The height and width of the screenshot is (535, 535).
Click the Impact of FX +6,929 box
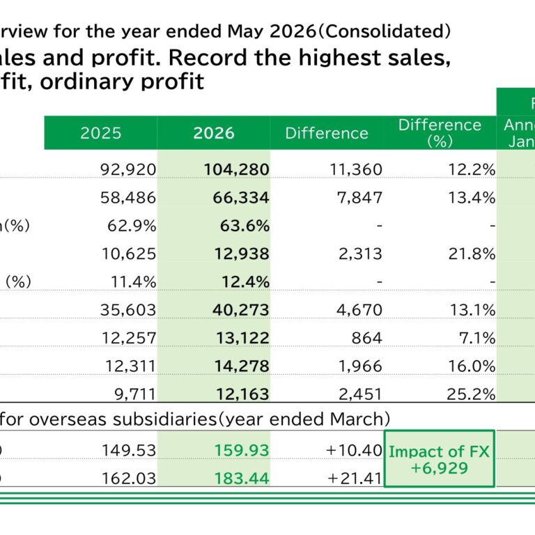point(440,459)
